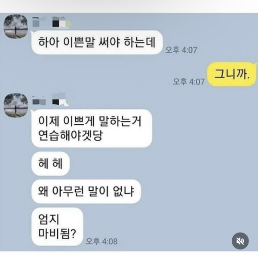Select the '하아 이쁜말 써야 하는데' message bubble
This screenshot has width=258, height=255.
click(97, 42)
